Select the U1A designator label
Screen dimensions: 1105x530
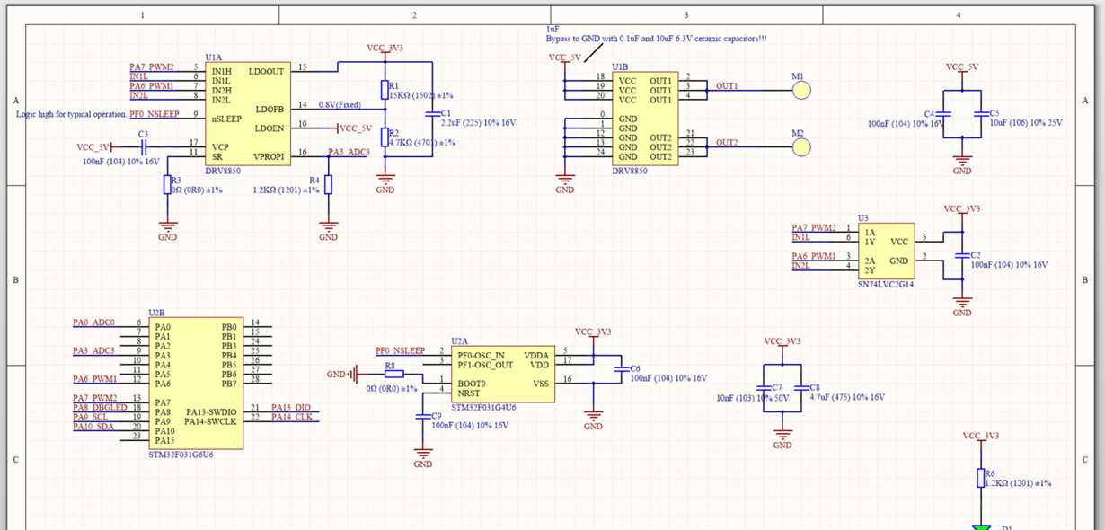pyautogui.click(x=213, y=57)
